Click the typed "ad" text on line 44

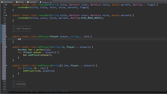tap(19, 39)
